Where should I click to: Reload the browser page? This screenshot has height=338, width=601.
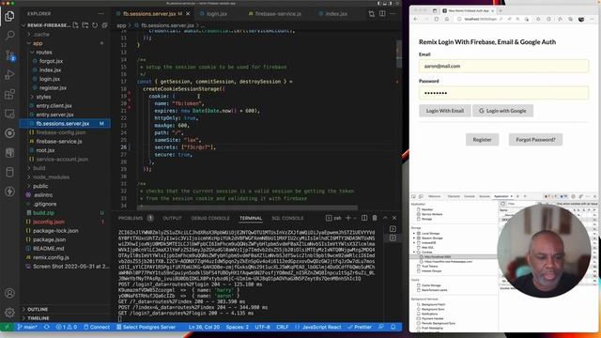[x=436, y=19]
